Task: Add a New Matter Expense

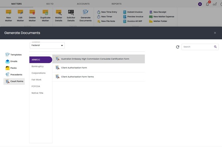Action: [x=162, y=17]
